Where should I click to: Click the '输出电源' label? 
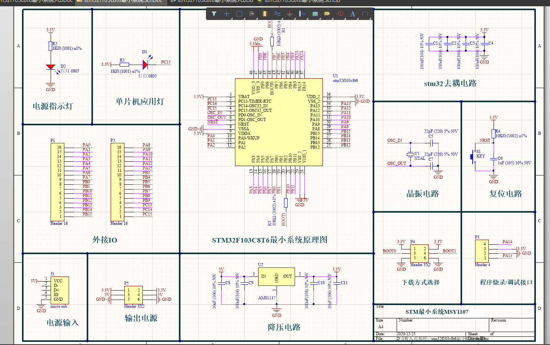[x=141, y=318]
